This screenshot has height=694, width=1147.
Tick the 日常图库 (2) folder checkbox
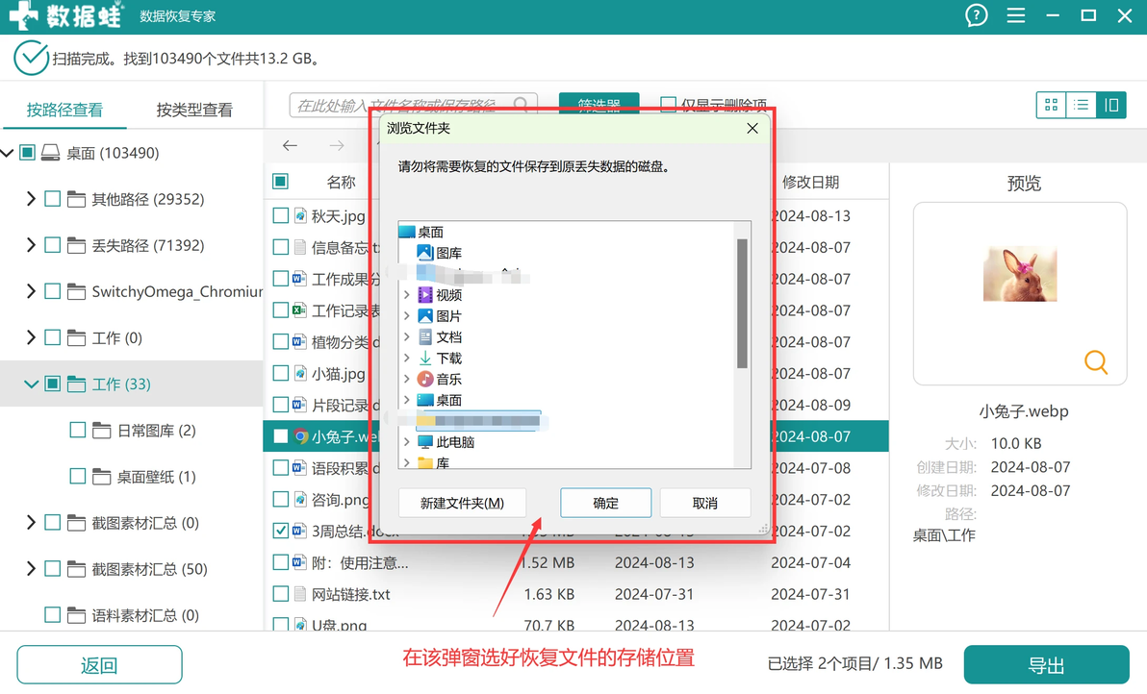78,431
